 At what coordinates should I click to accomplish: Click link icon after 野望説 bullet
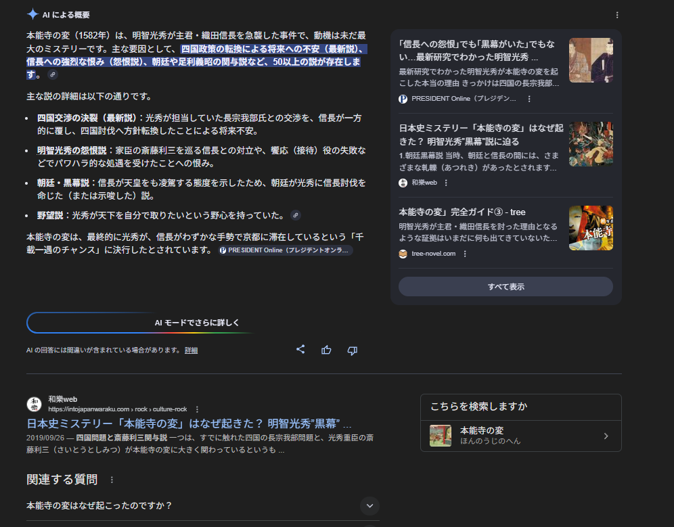coord(295,215)
